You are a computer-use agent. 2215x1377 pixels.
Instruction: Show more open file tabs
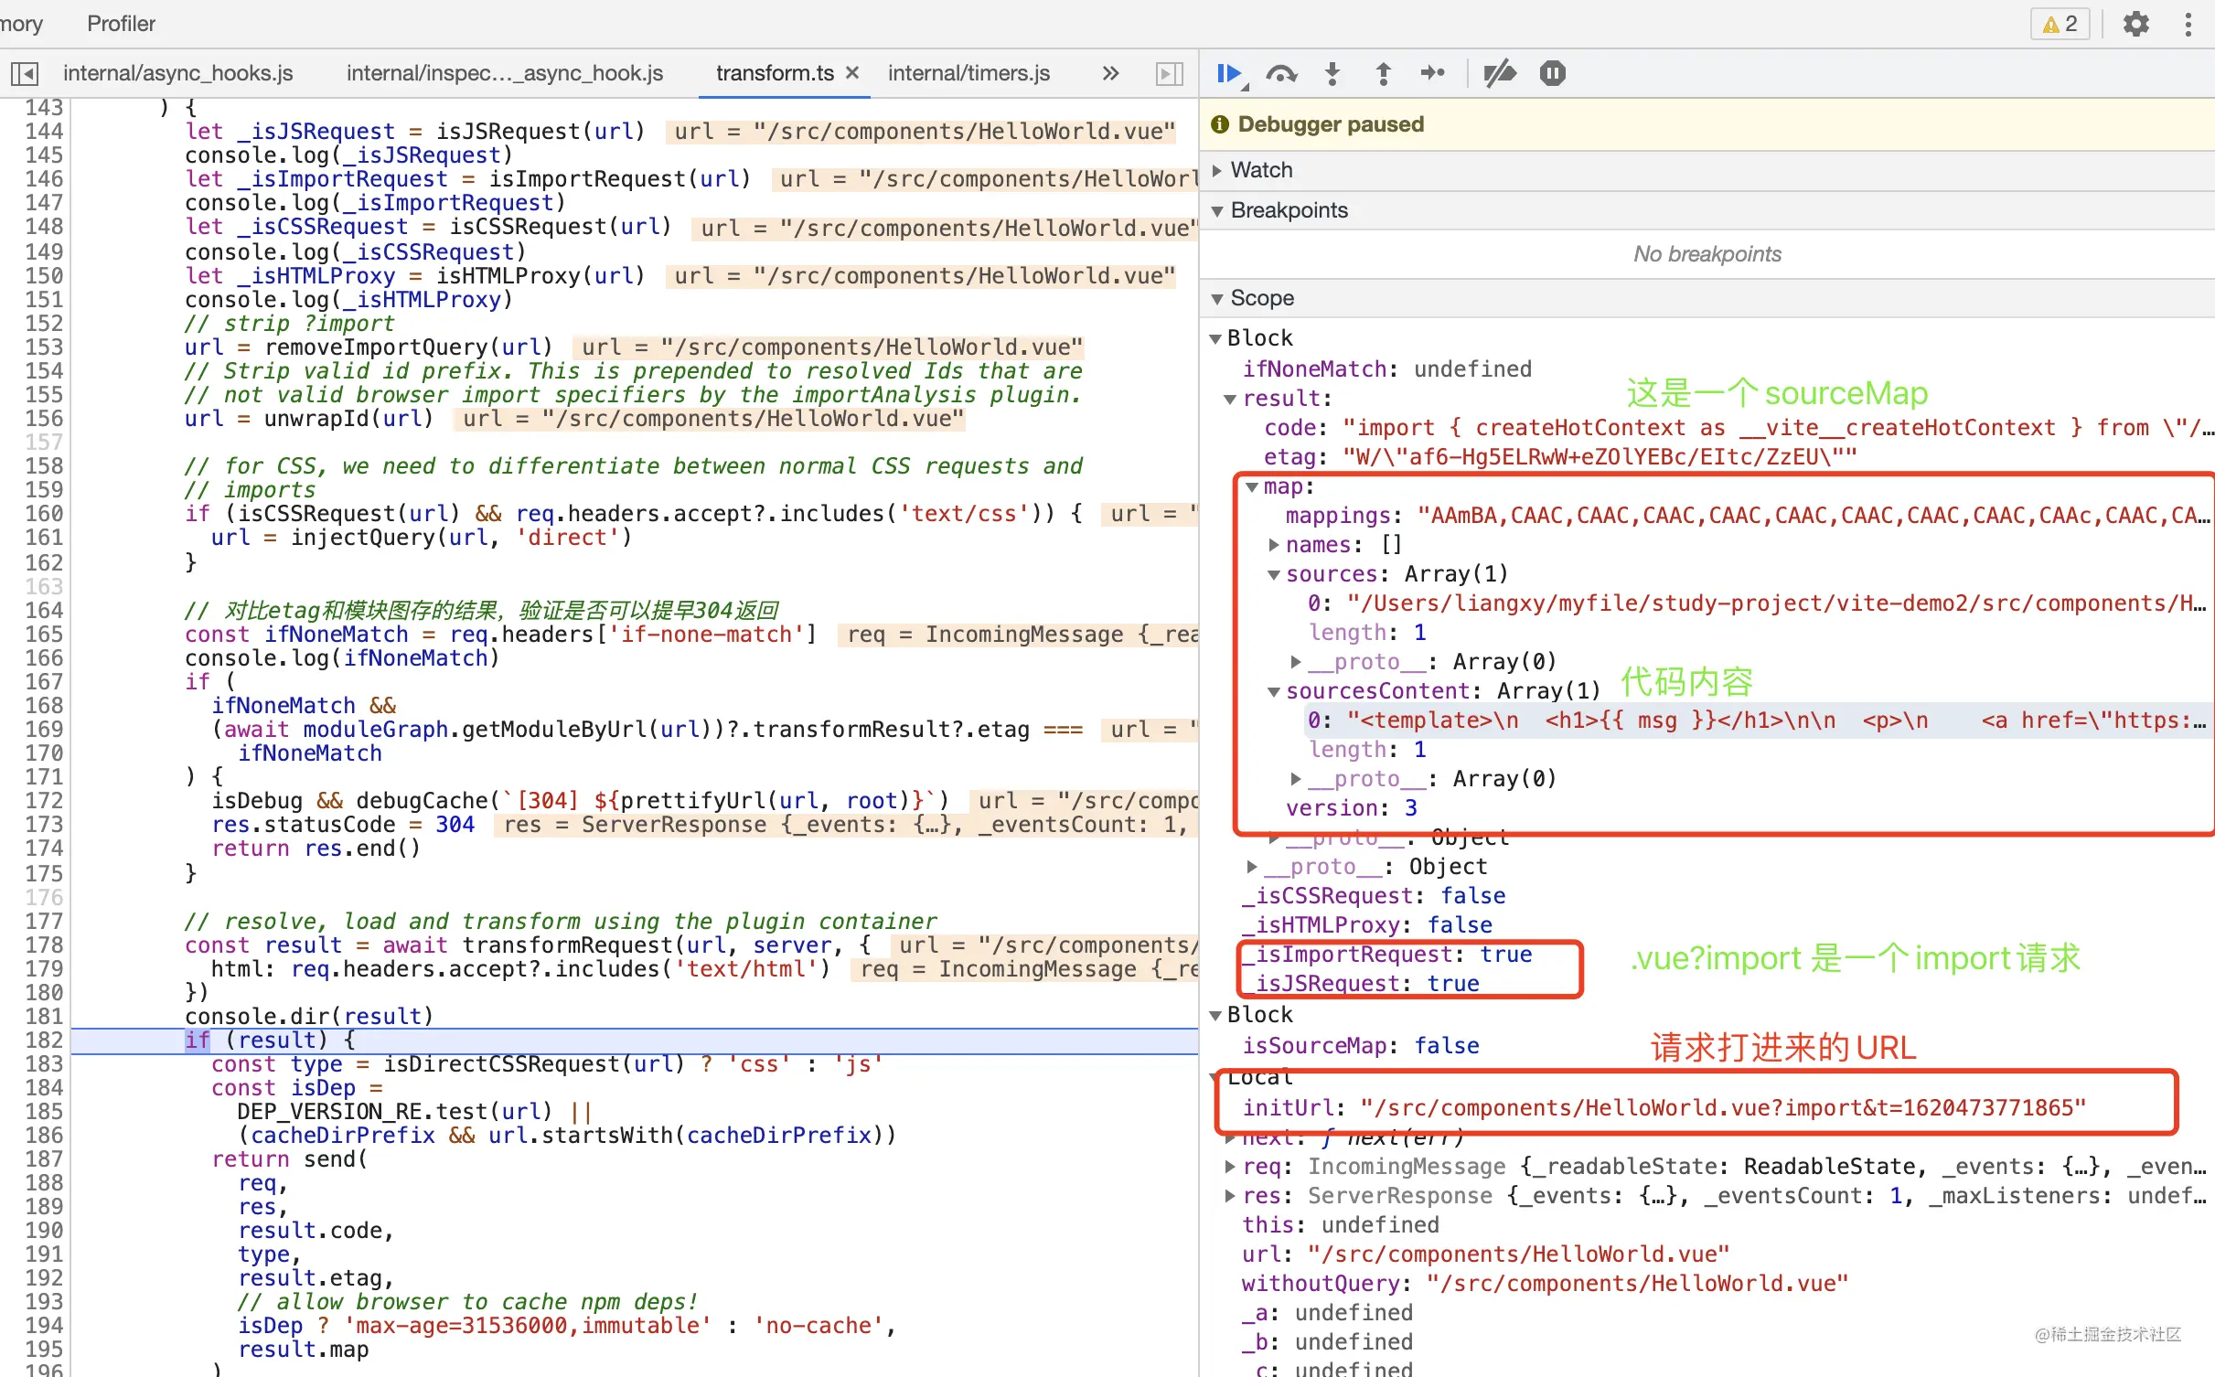point(1110,73)
